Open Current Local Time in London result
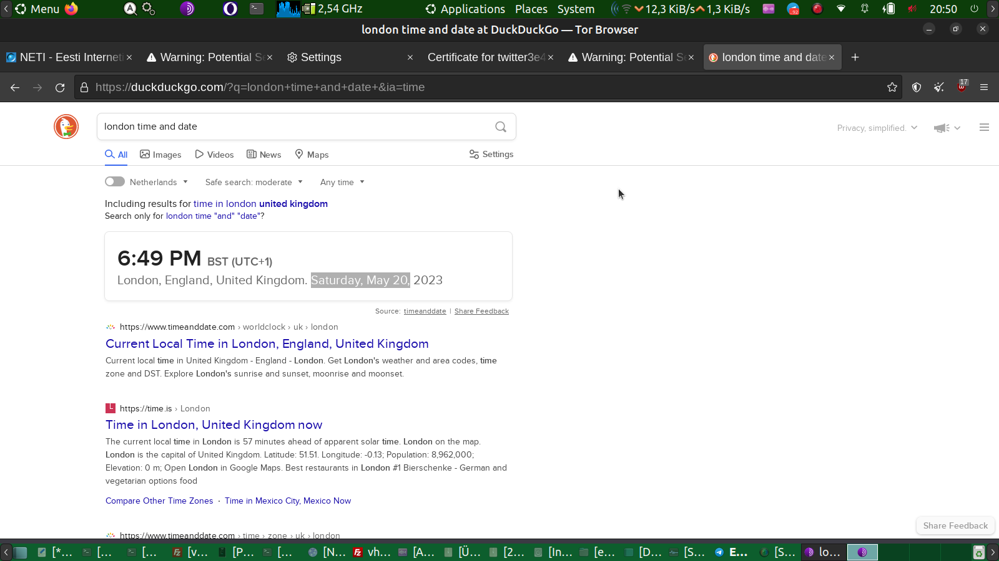 [267, 343]
